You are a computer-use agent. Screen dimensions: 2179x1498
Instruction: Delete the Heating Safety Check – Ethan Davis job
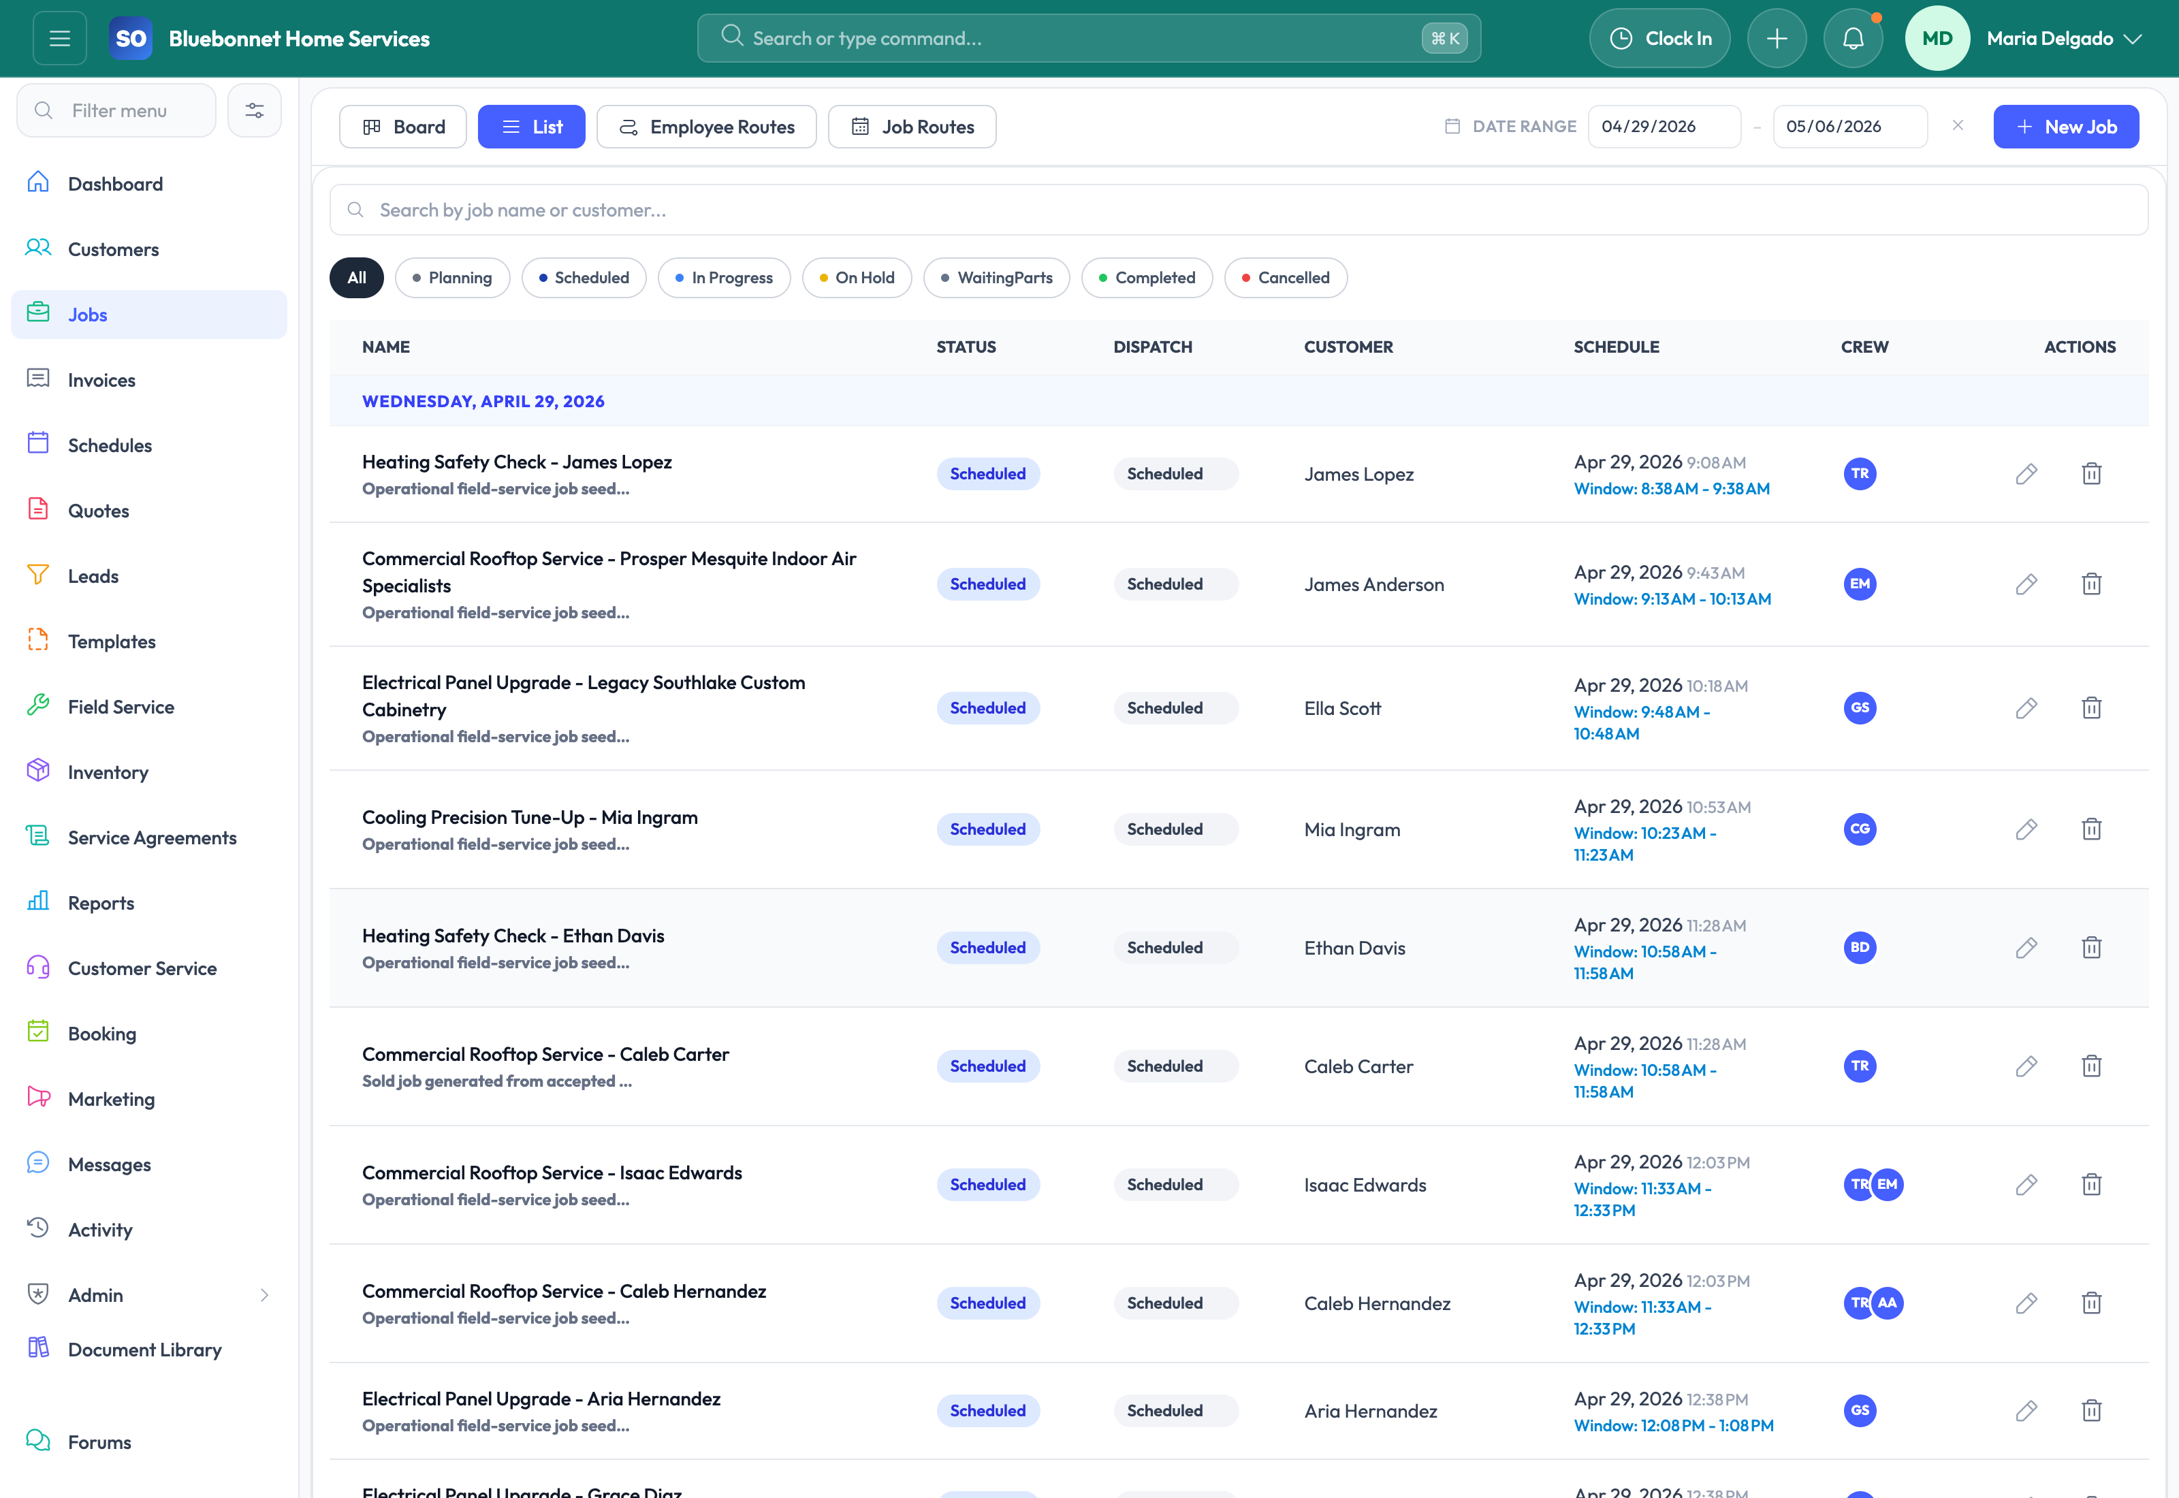pyautogui.click(x=2090, y=948)
